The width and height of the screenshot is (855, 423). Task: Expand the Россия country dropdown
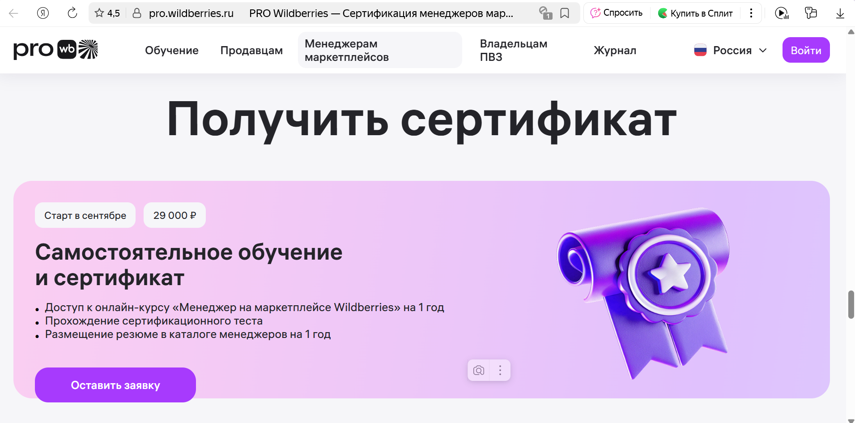730,51
